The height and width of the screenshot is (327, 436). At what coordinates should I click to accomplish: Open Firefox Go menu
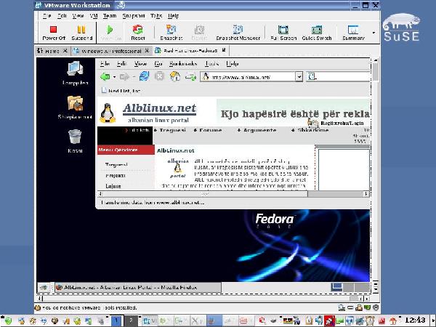pyautogui.click(x=158, y=64)
